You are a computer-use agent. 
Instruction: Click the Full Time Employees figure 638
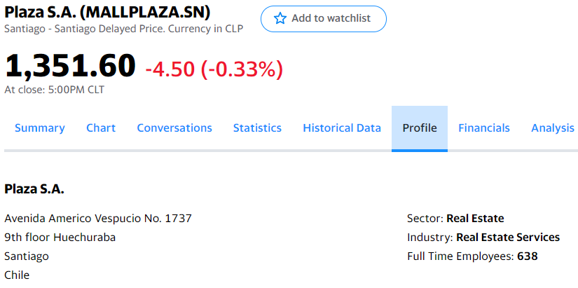[528, 256]
